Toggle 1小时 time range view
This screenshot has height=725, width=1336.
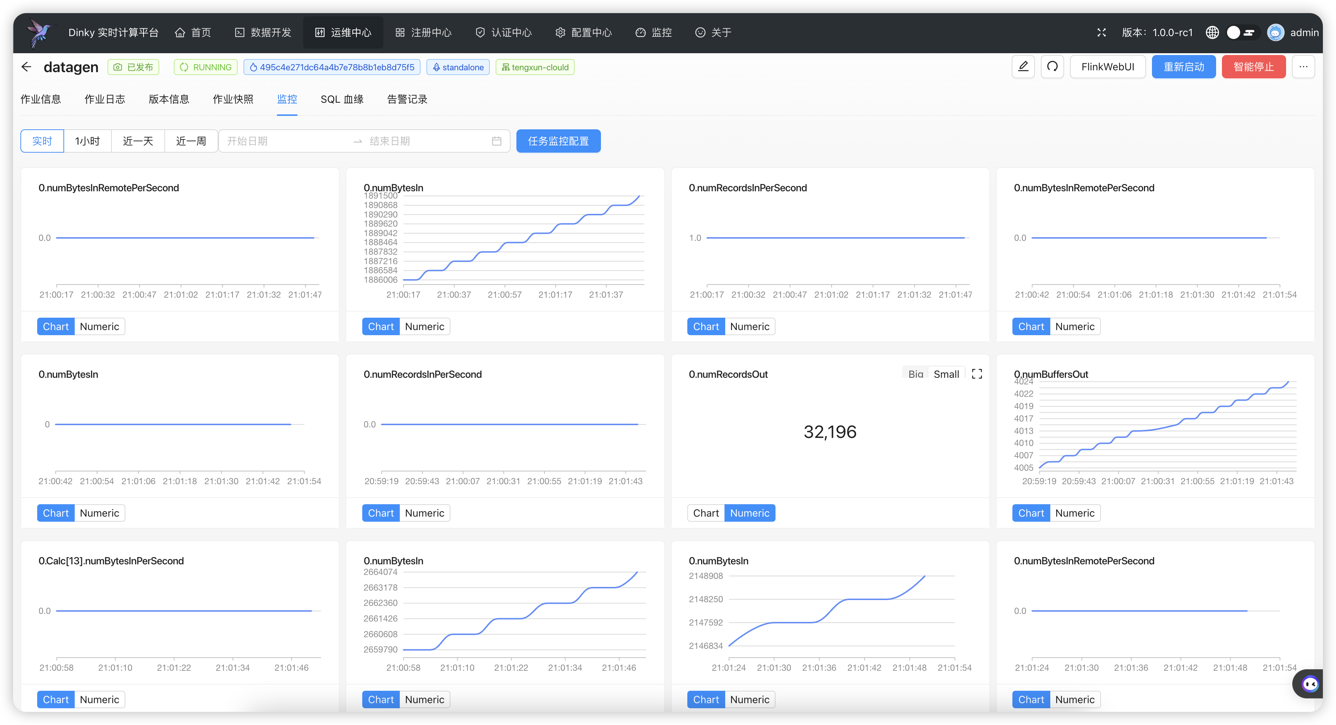[x=87, y=140]
